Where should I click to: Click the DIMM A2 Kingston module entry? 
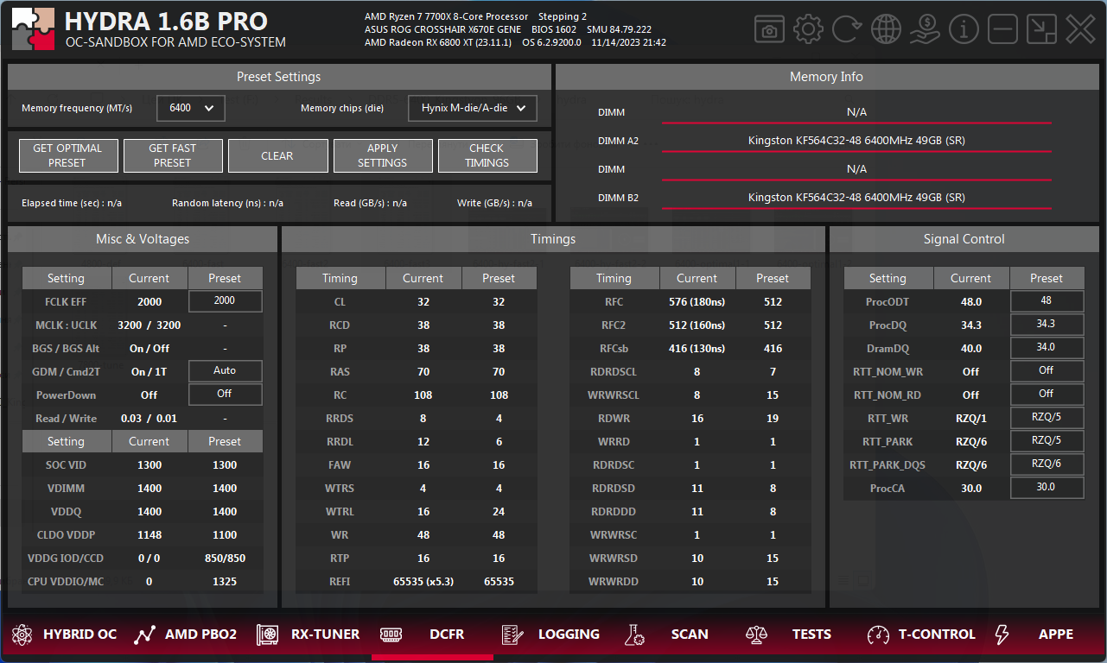coord(856,141)
